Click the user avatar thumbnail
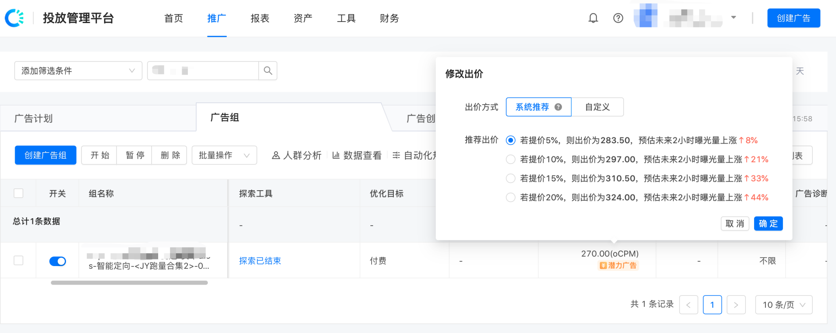The height and width of the screenshot is (333, 836). (645, 16)
